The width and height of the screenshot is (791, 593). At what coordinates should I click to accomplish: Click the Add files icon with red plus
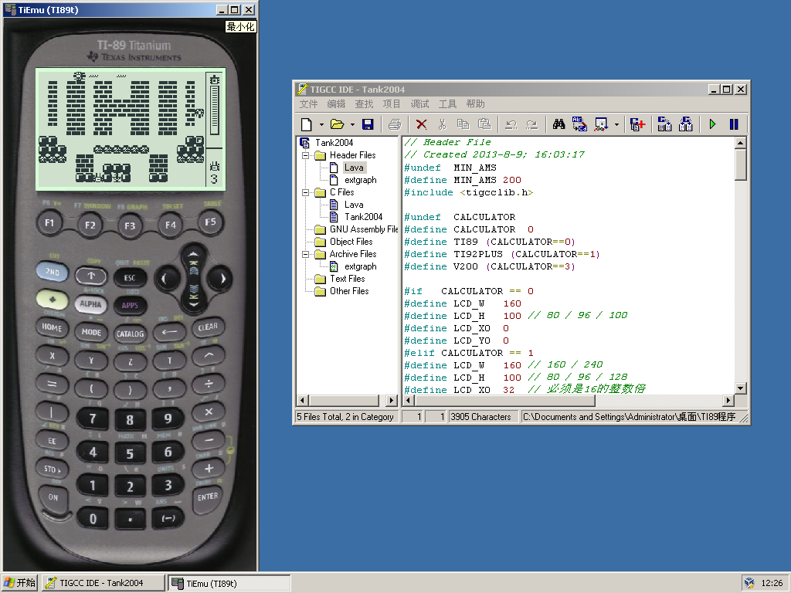click(637, 124)
